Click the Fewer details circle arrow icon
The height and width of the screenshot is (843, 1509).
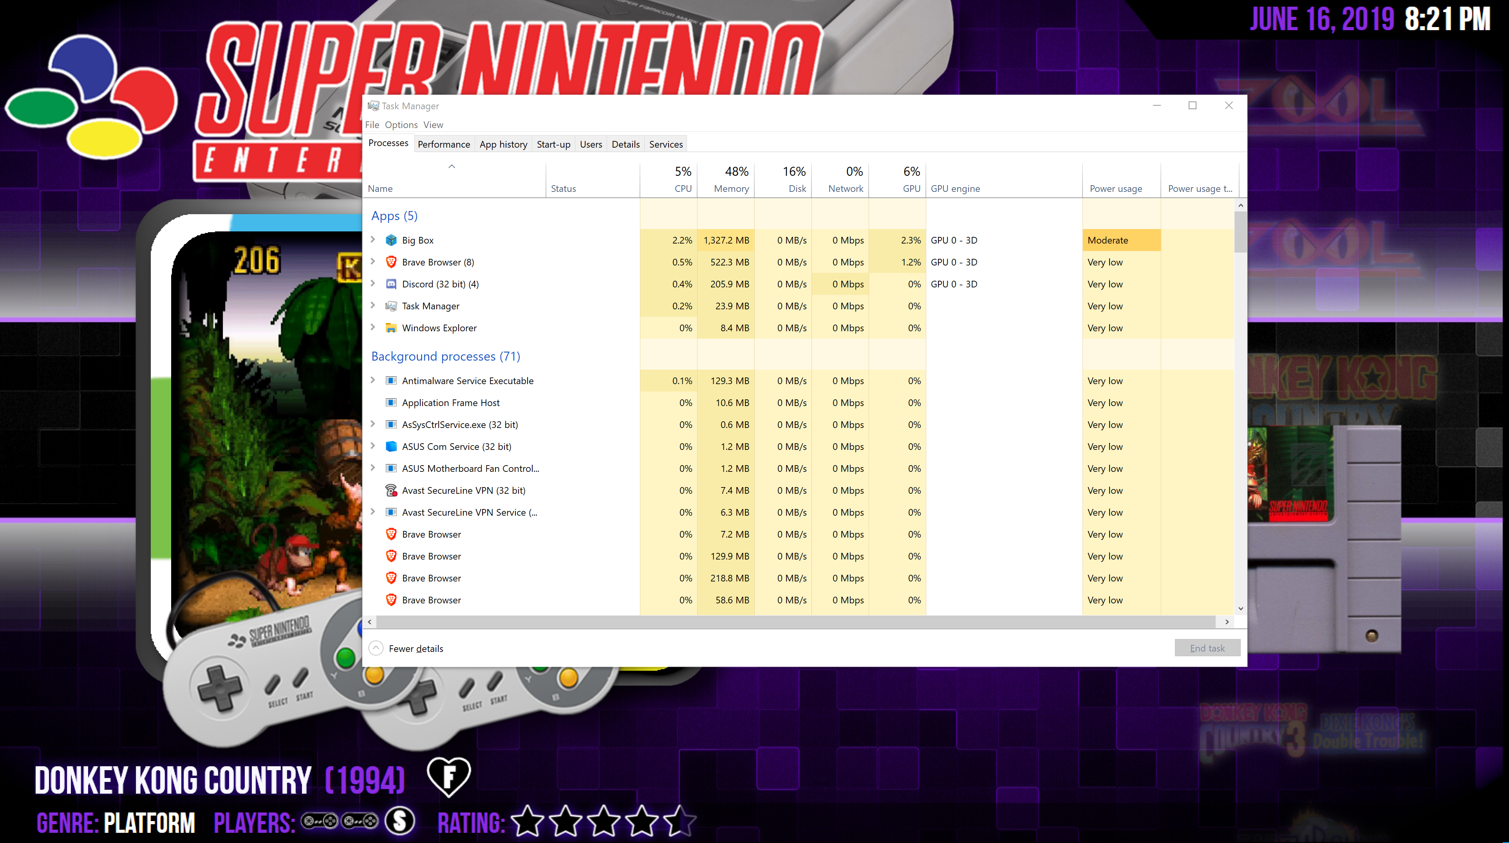click(376, 648)
